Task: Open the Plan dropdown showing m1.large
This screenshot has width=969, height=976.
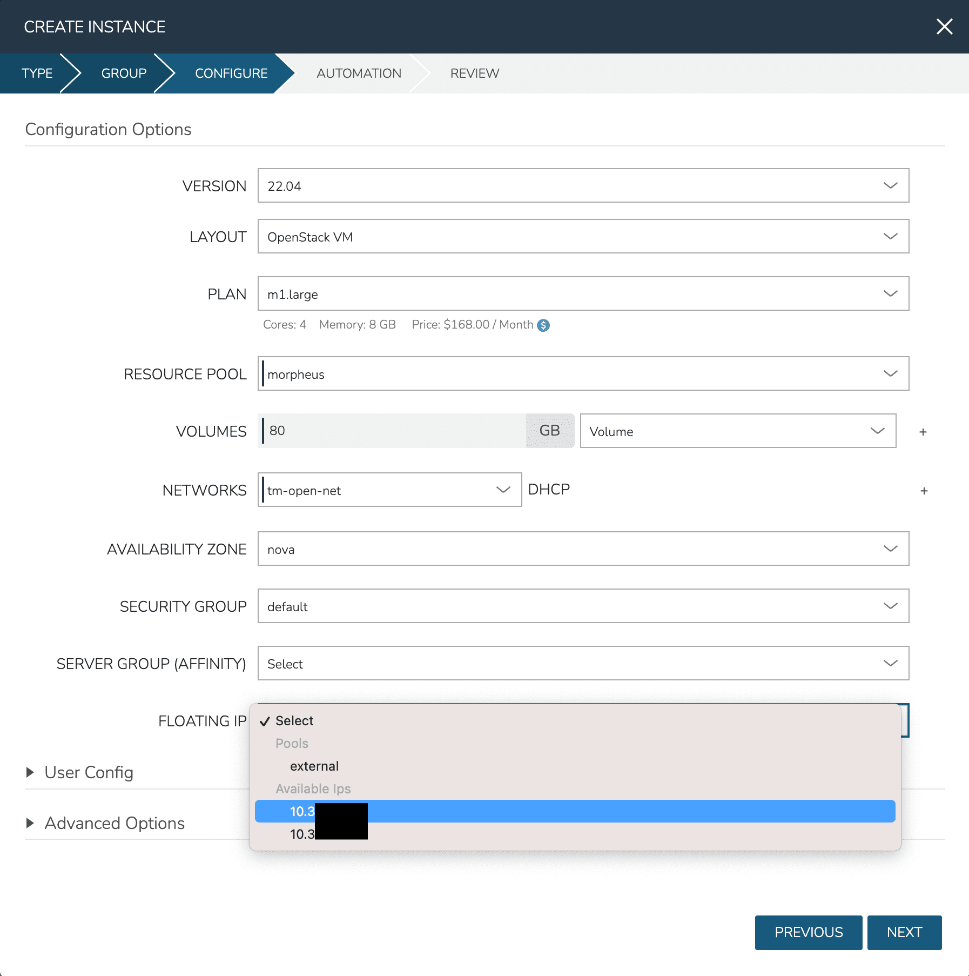Action: pos(583,294)
